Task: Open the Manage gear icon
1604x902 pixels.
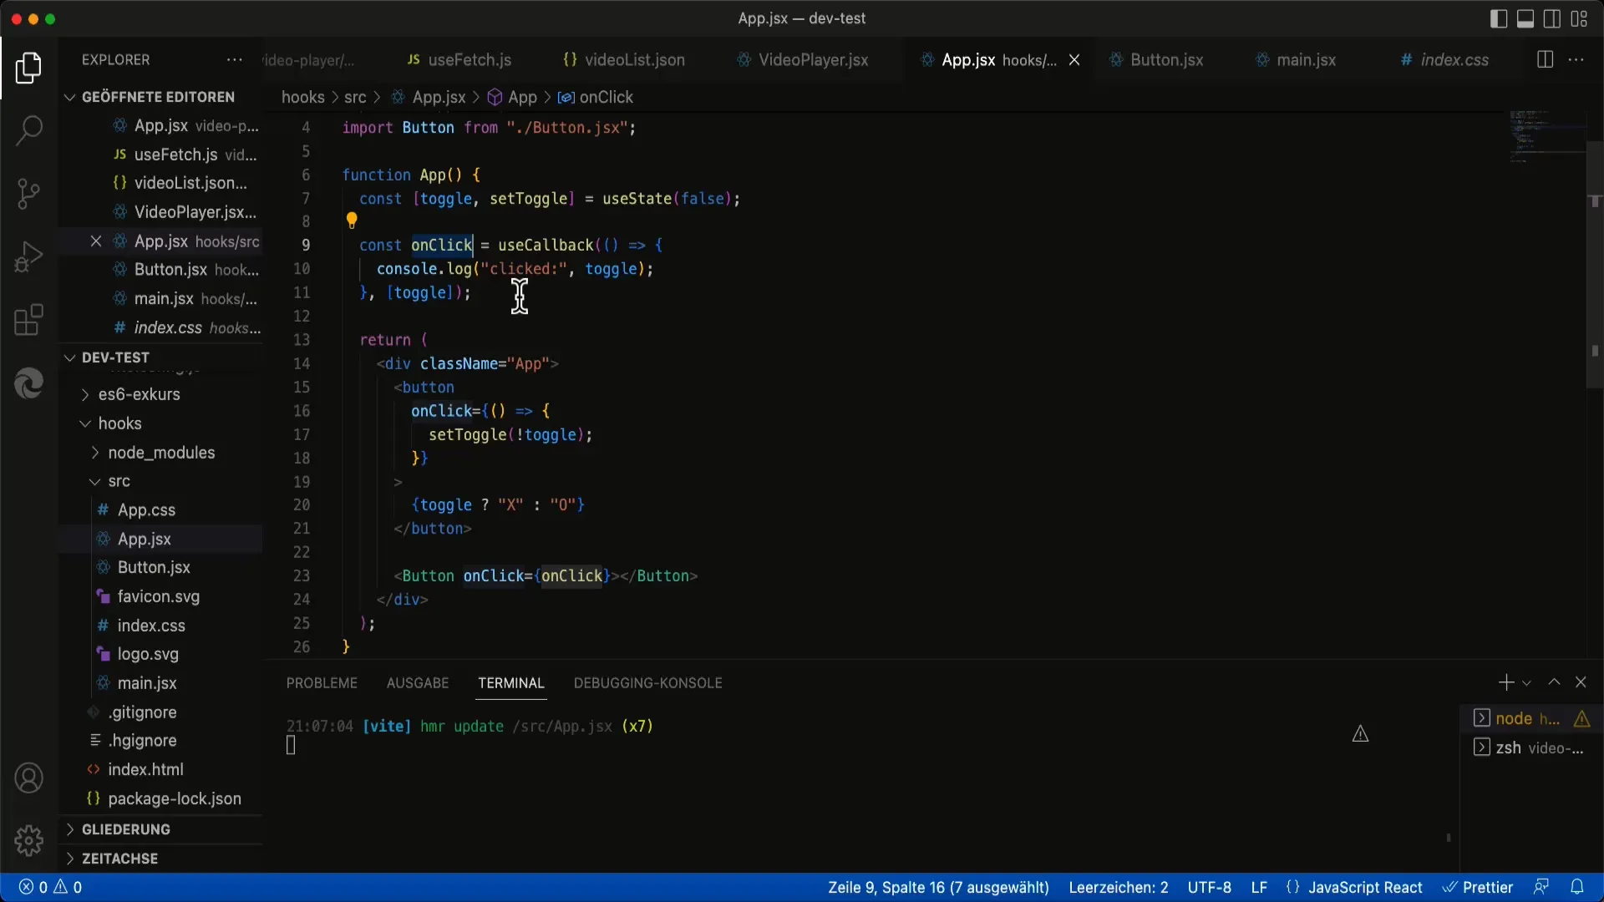Action: click(x=28, y=841)
